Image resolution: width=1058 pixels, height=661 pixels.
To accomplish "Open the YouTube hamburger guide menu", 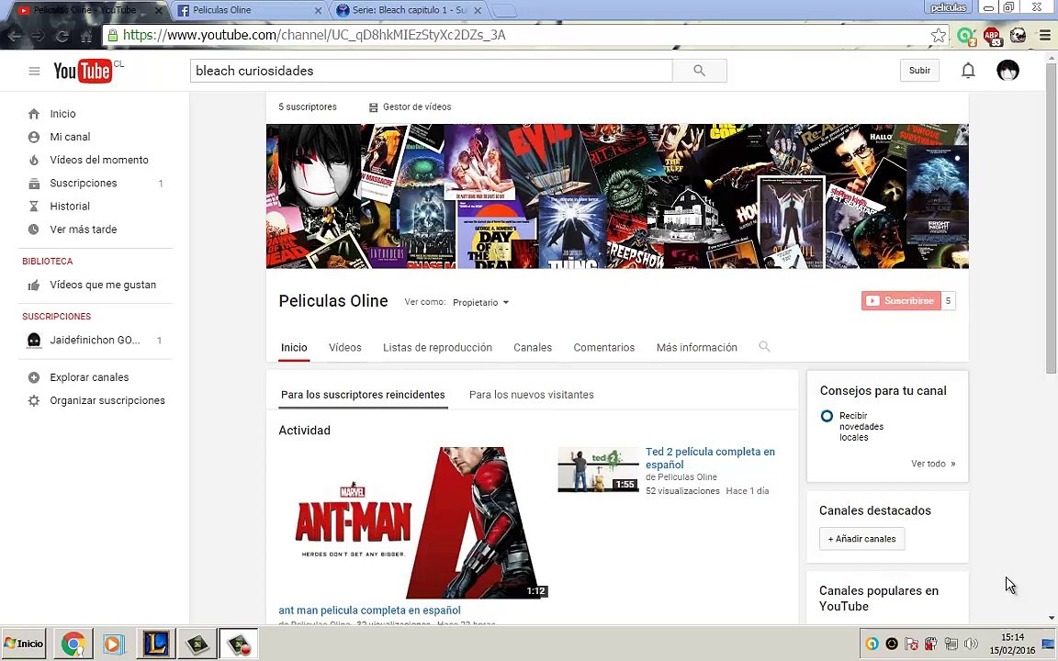I will (34, 71).
